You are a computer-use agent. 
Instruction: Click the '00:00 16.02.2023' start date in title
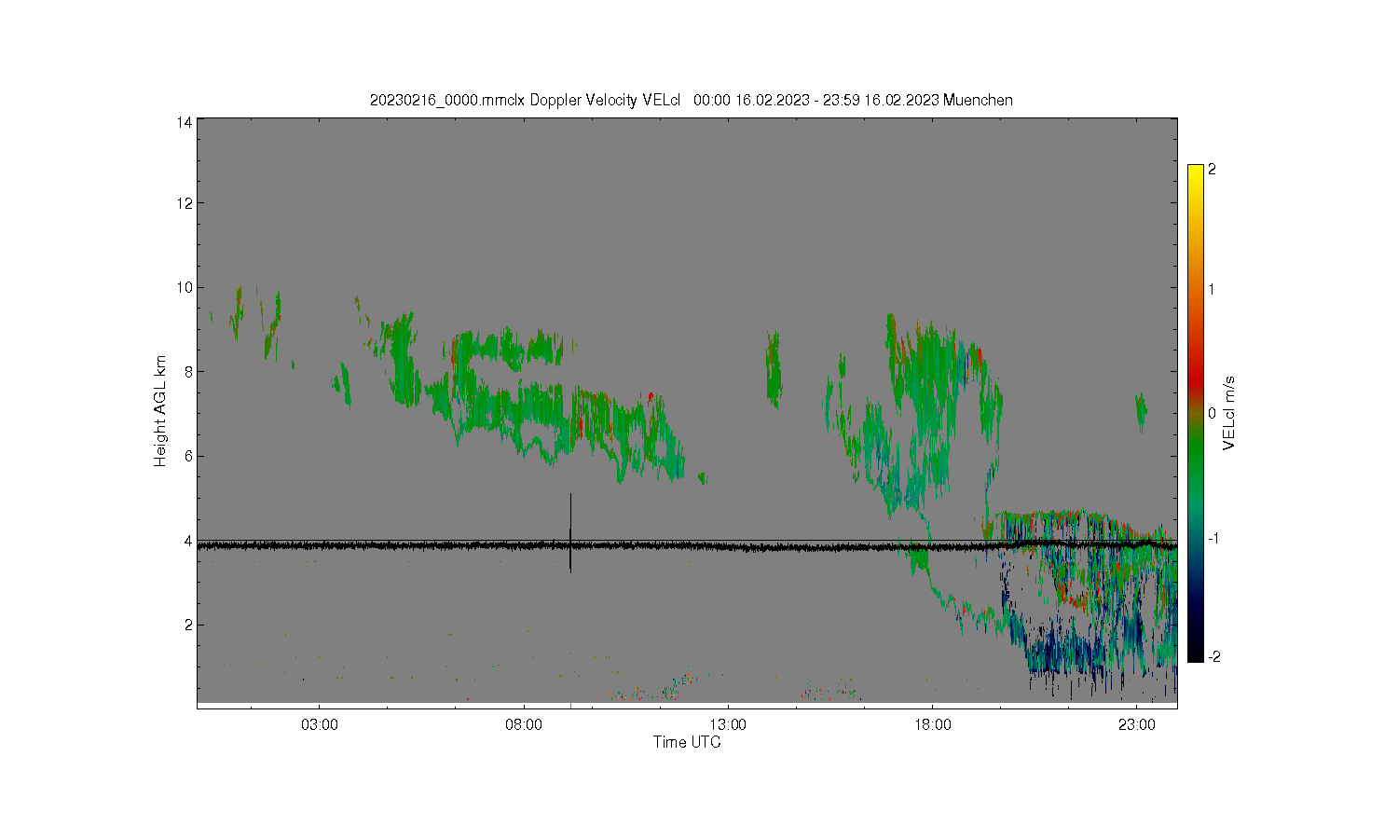(x=751, y=100)
